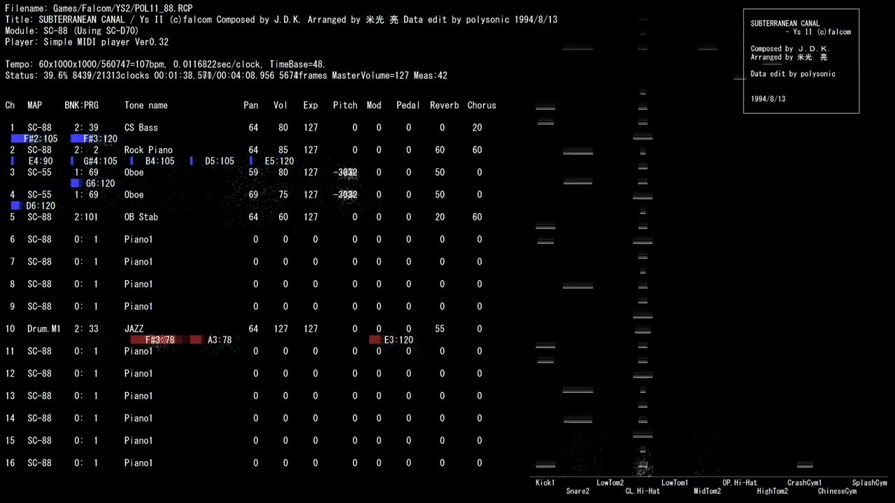Screen dimensions: 895x503
Task: Click the 'MidTom2' drum label
Action: coord(708,491)
